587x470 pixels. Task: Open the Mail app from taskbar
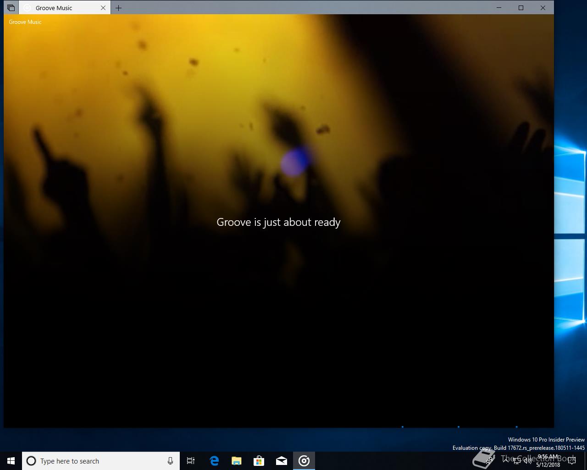click(282, 461)
